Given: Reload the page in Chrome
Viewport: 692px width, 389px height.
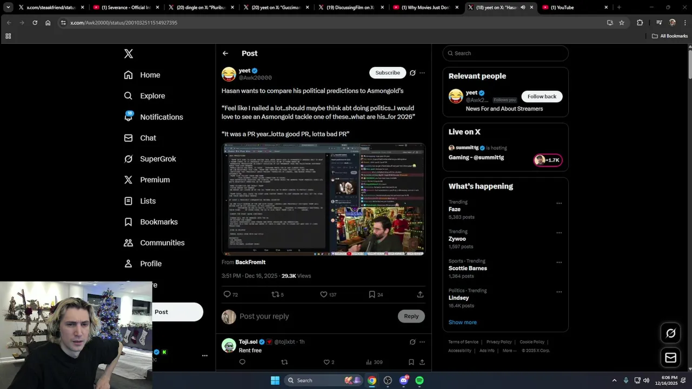Looking at the screenshot, I should (35, 23).
